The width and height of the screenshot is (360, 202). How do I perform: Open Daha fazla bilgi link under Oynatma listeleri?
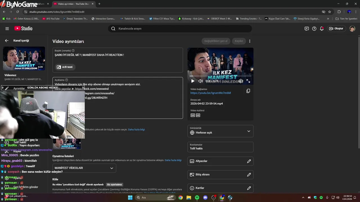click(x=173, y=160)
